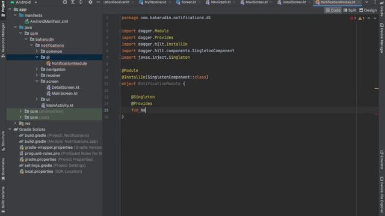Open gradle.properties file
The height and width of the screenshot is (216, 385).
pyautogui.click(x=56, y=159)
